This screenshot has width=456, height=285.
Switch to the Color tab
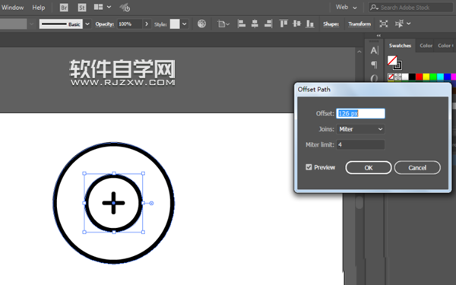pyautogui.click(x=426, y=46)
